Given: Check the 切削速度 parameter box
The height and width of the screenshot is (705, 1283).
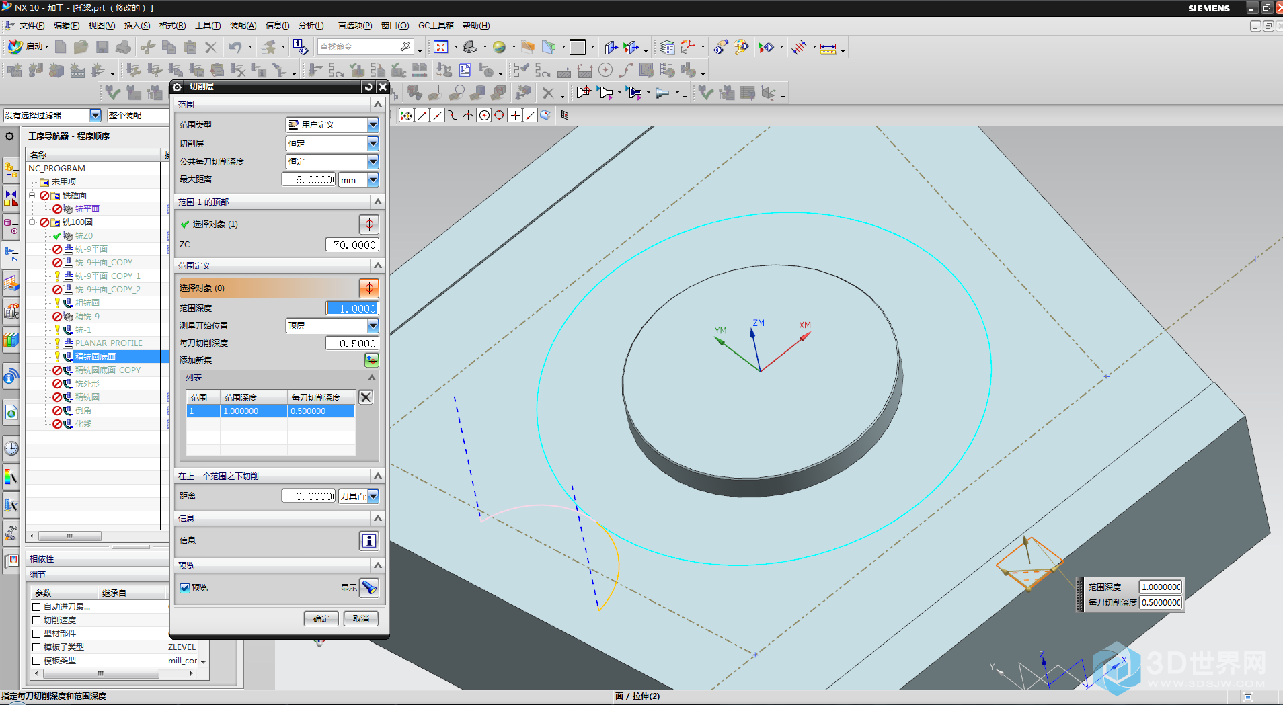Looking at the screenshot, I should 37,620.
